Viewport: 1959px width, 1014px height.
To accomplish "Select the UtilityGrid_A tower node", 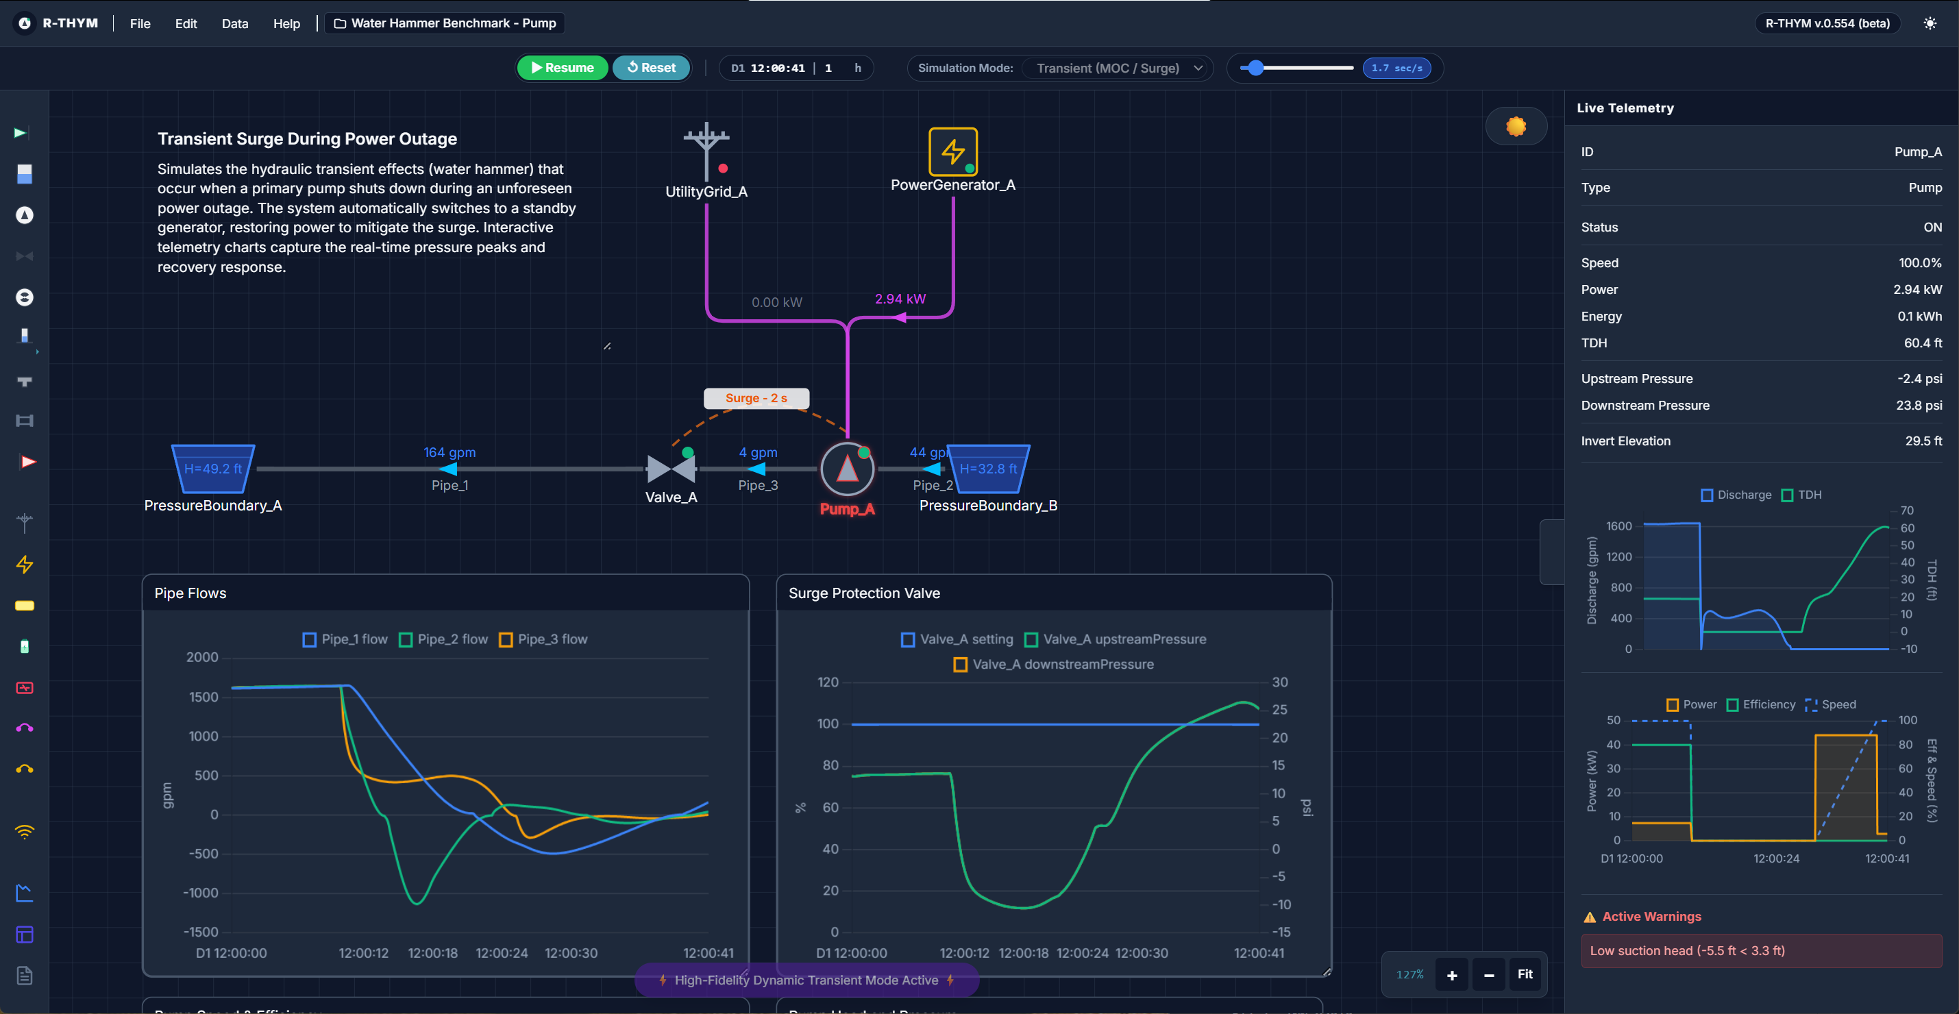I will coord(706,151).
